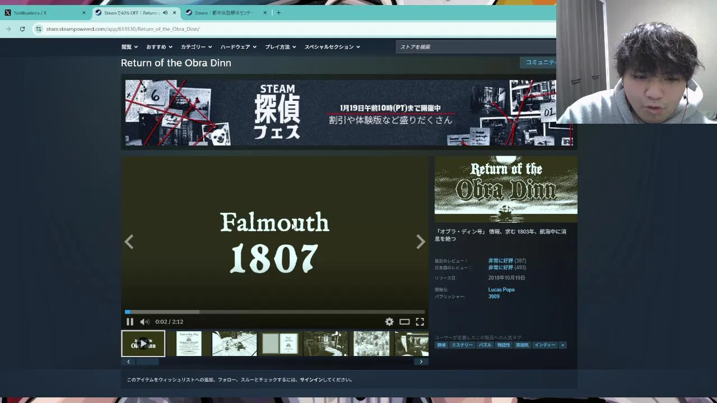717x403 pixels.
Task: Open the 3909 publisher link
Action: (493, 297)
